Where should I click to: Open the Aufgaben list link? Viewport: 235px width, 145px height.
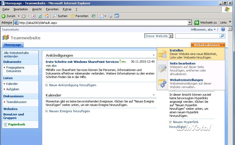13,89
